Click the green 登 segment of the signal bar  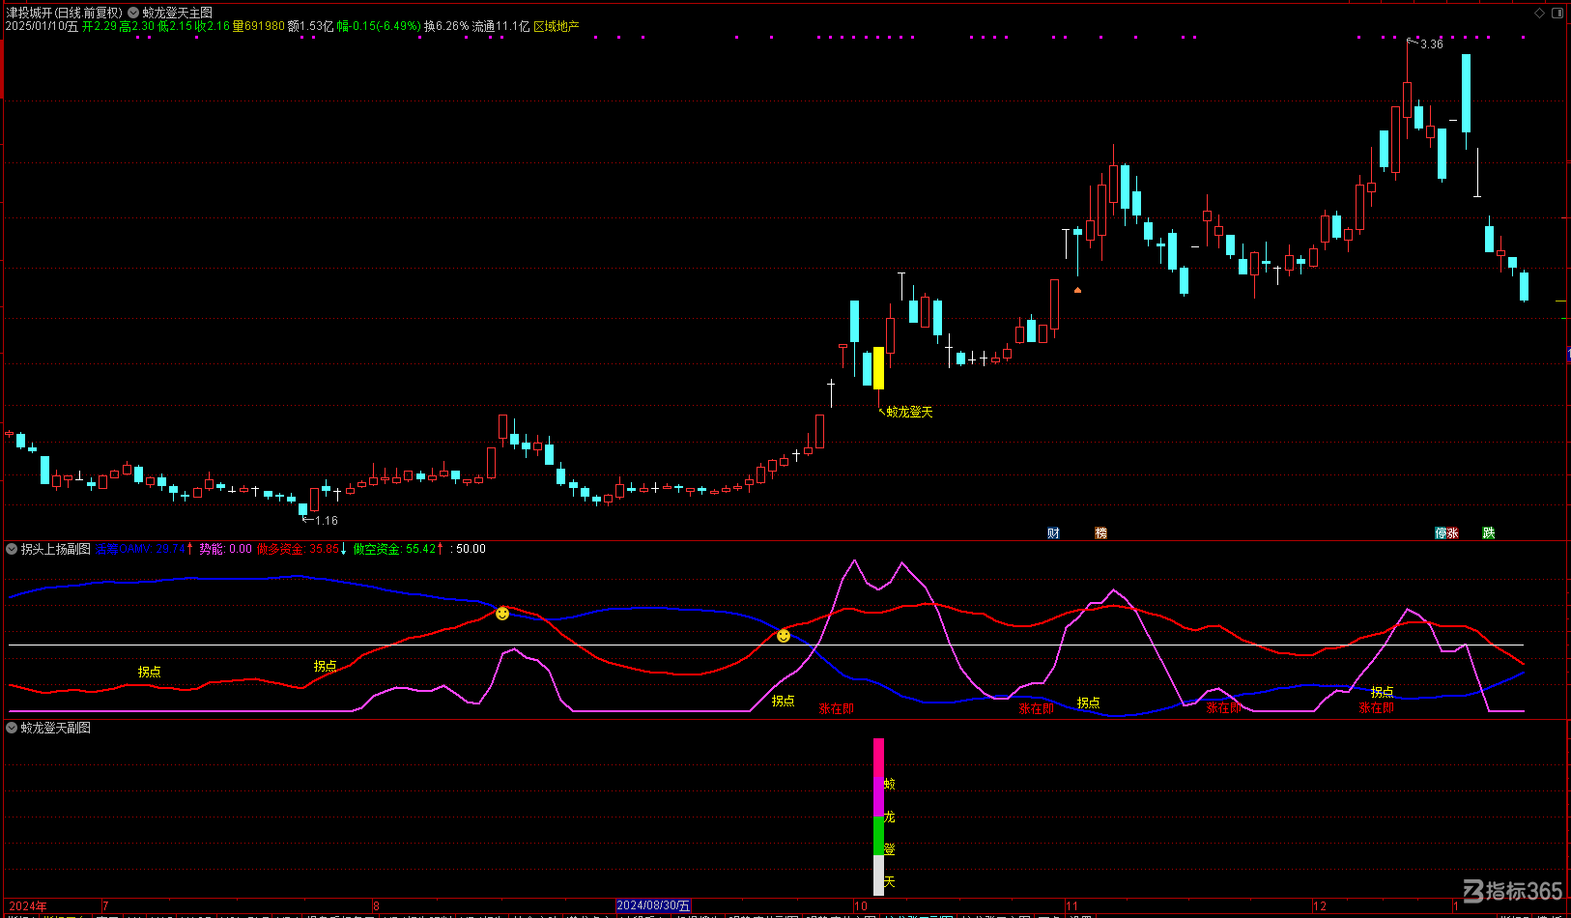point(878,837)
